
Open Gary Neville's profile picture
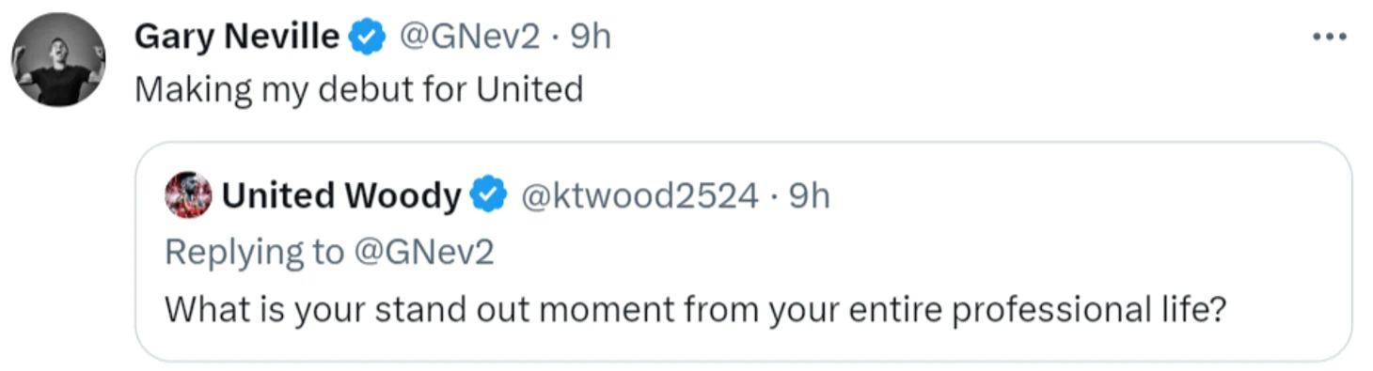(58, 61)
